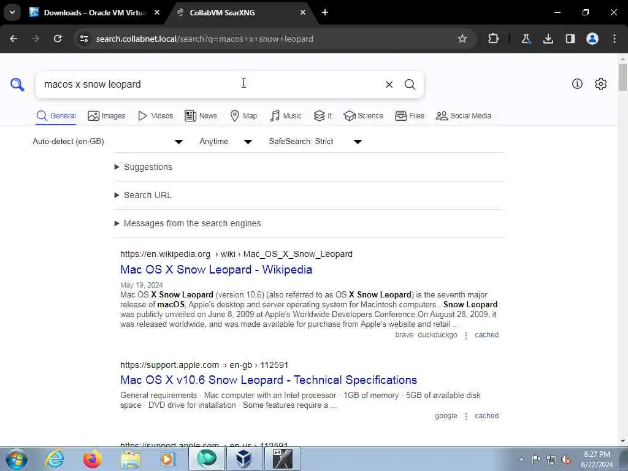Clear the search query with the X

[x=389, y=85]
